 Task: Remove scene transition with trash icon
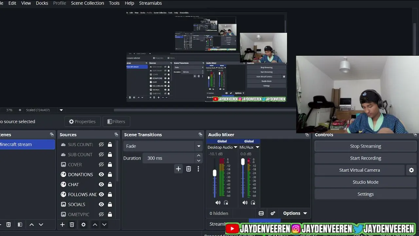pyautogui.click(x=189, y=169)
